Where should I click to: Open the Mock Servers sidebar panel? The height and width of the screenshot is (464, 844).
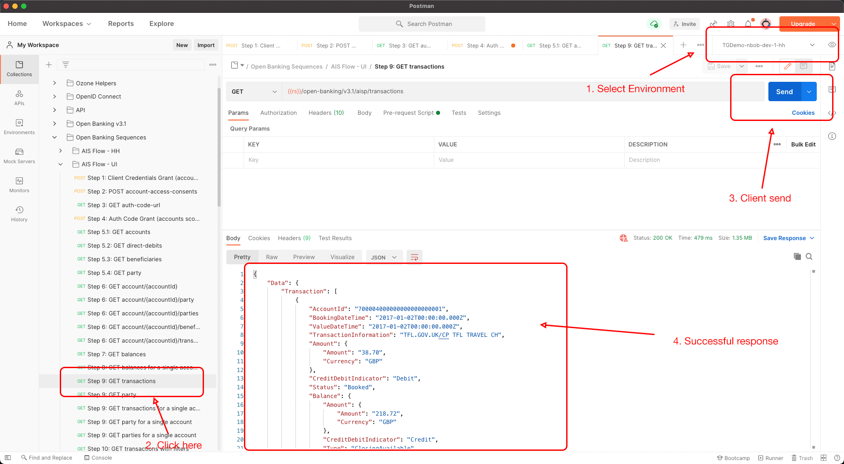[x=19, y=156]
